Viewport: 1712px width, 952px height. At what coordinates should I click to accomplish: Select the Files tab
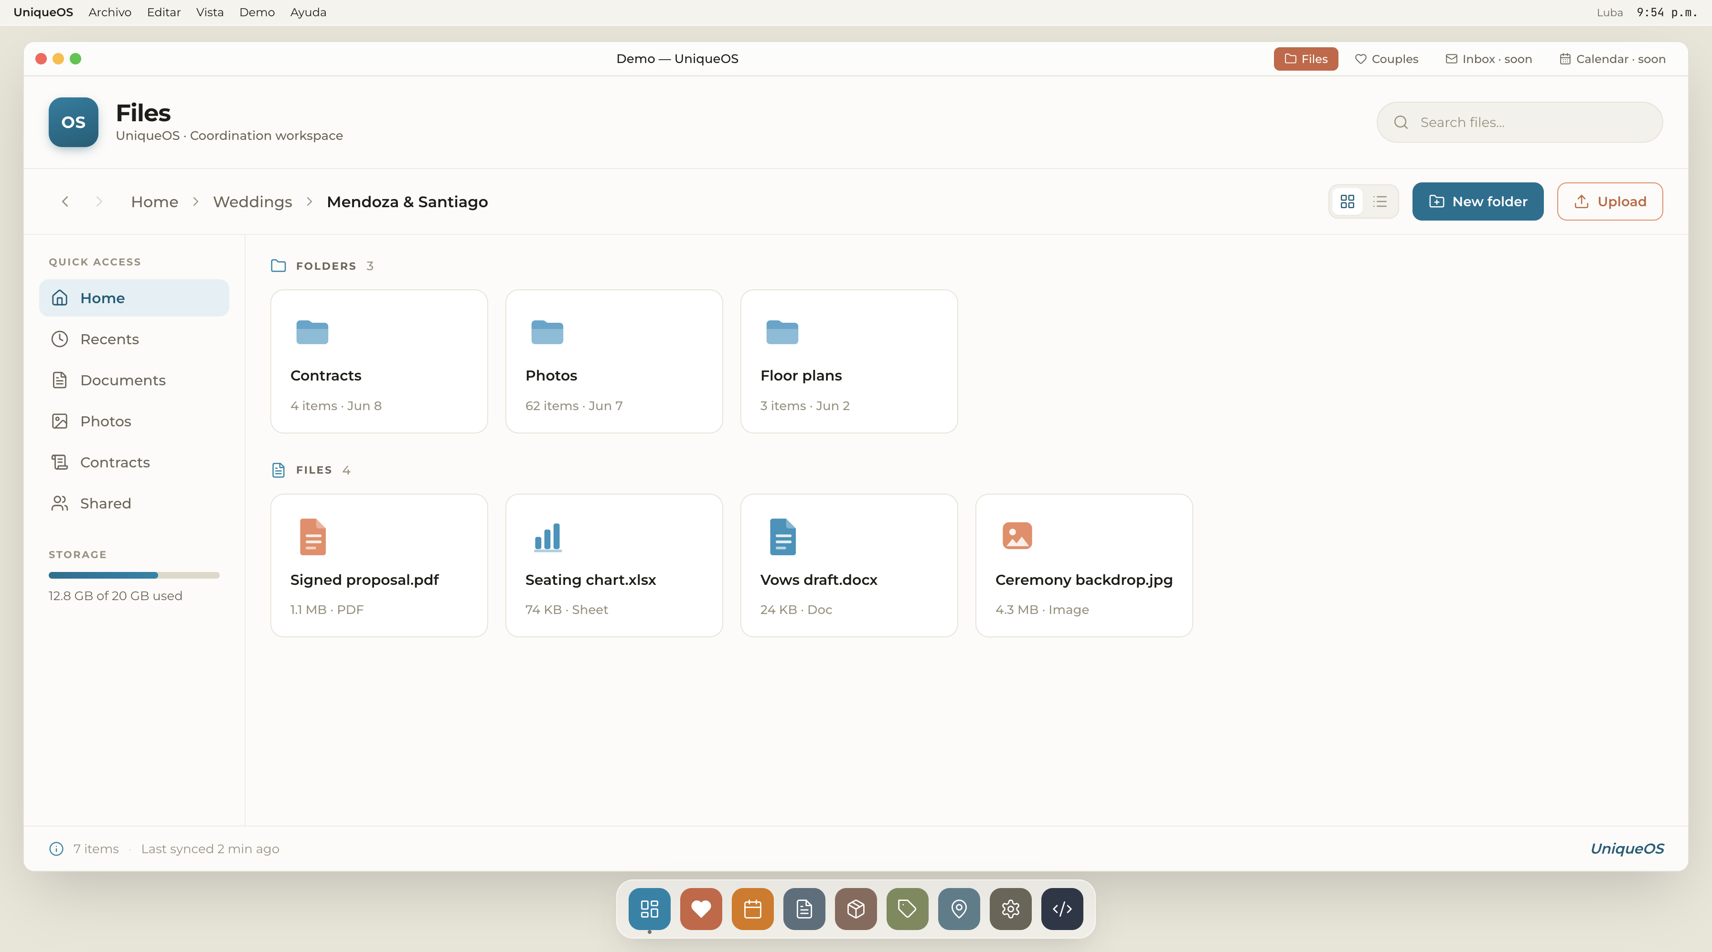tap(1306, 58)
